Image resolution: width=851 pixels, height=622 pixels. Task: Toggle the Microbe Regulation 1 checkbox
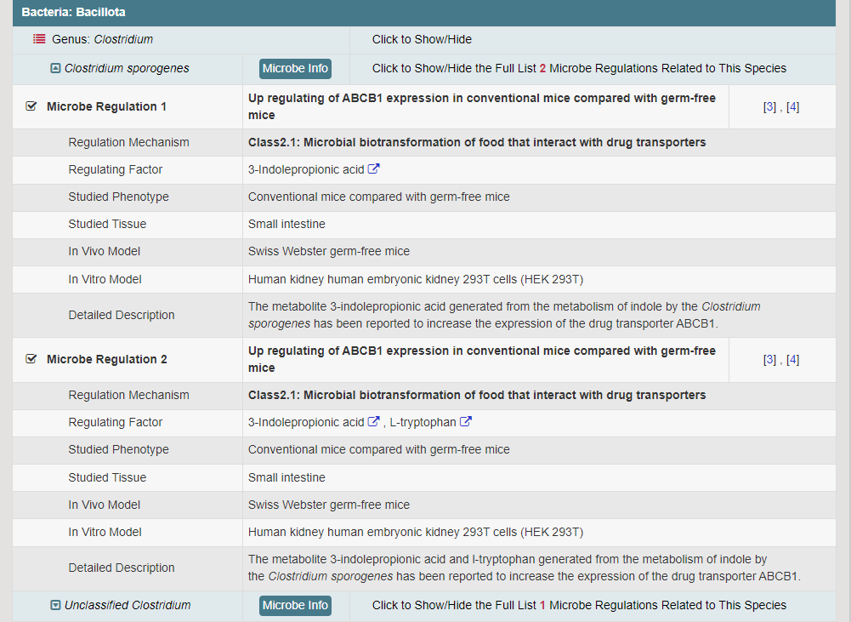pyautogui.click(x=31, y=106)
